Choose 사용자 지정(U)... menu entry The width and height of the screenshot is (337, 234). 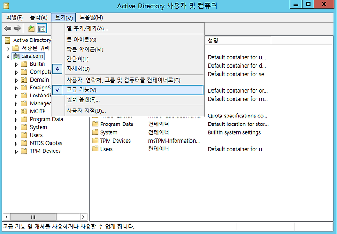(x=128, y=111)
